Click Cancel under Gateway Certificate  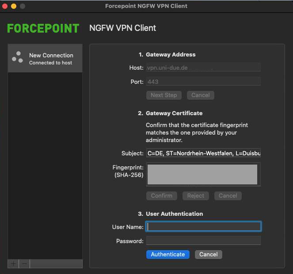click(228, 195)
